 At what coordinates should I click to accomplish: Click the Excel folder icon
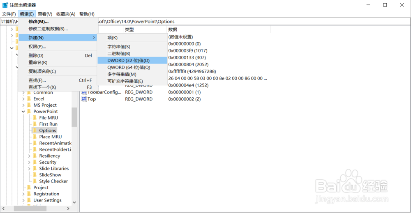29,98
